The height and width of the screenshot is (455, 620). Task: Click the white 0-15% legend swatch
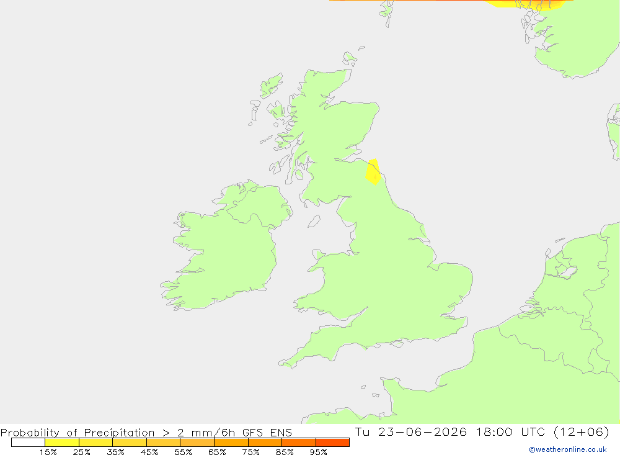click(28, 443)
